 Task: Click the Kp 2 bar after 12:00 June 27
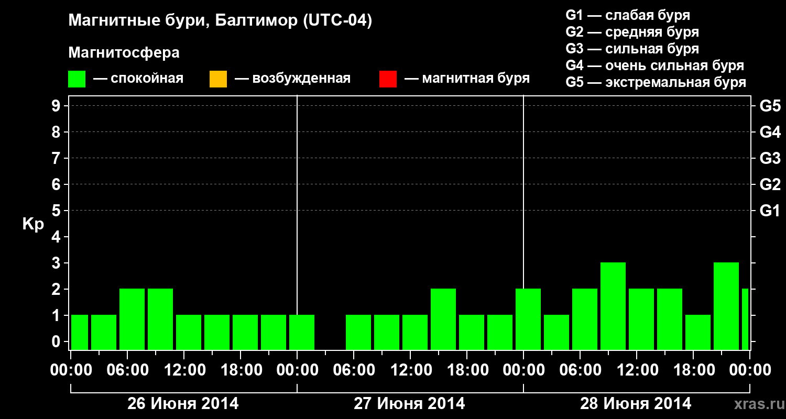tap(443, 319)
